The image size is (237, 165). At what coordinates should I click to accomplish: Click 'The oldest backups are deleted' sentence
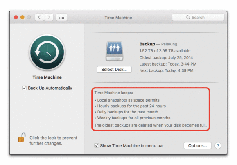(x=150, y=125)
